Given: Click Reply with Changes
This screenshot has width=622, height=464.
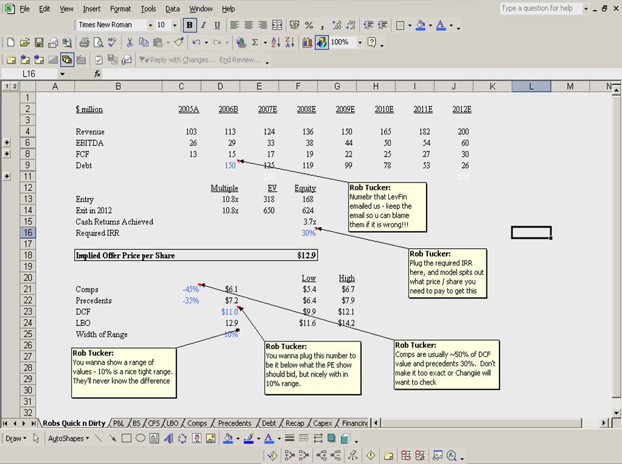Looking at the screenshot, I should click(x=177, y=60).
